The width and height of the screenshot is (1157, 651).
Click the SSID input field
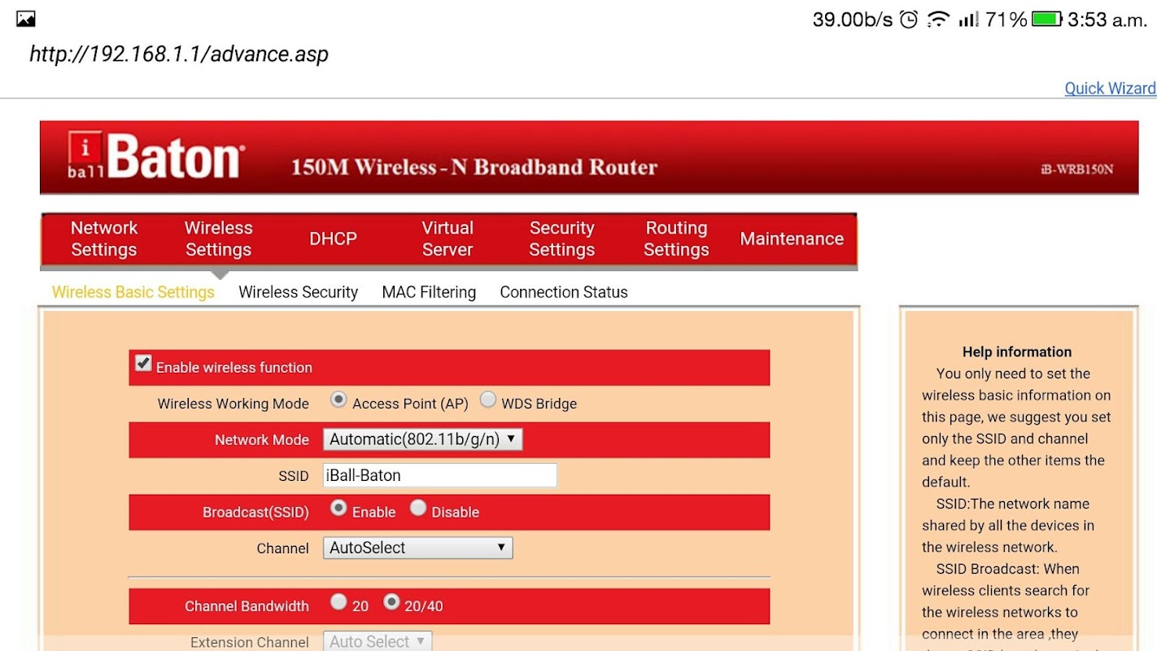tap(439, 475)
